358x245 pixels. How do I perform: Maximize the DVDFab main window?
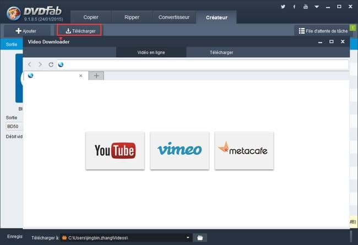point(339,7)
